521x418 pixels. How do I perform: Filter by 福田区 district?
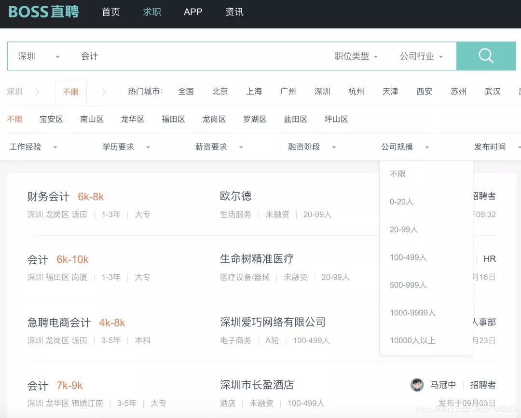(x=173, y=119)
